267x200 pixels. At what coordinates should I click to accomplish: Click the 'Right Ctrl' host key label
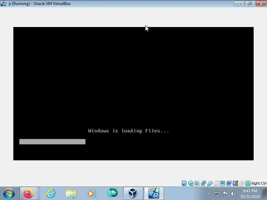[x=259, y=183]
